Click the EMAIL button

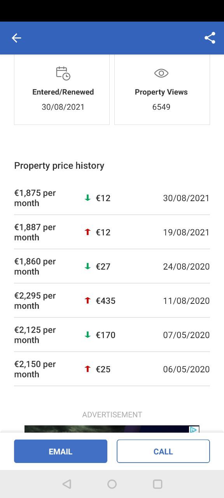(x=61, y=451)
